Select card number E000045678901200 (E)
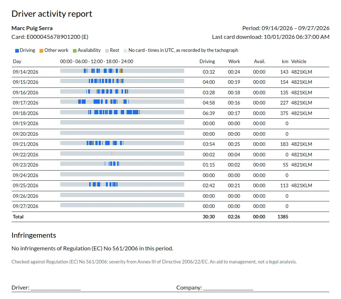This screenshot has width=341, height=299. click(x=57, y=37)
